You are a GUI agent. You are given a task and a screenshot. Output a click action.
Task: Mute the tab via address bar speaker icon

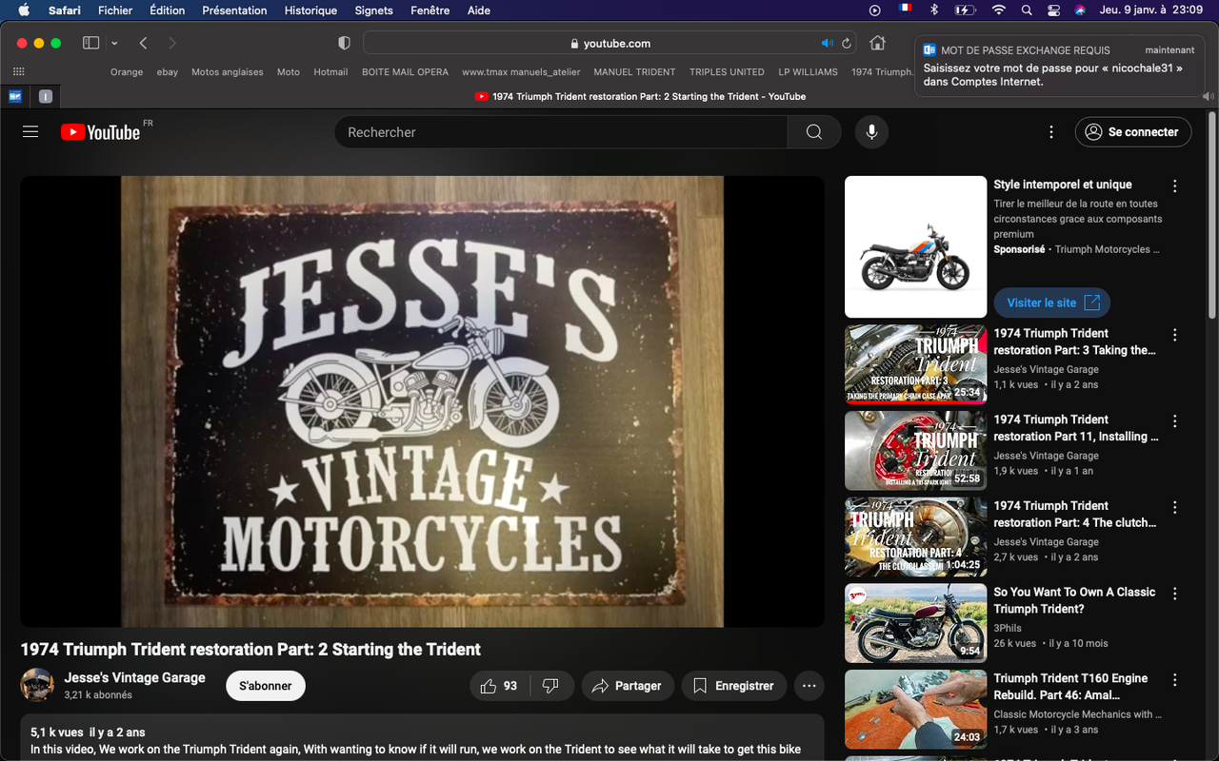[828, 43]
